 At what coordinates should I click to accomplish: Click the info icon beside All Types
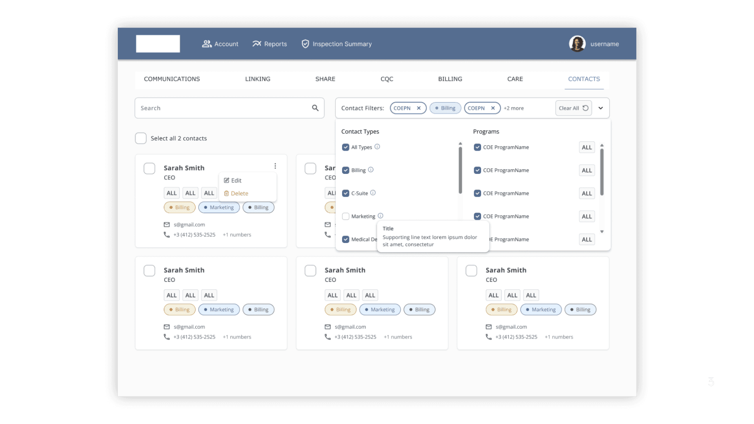point(377,147)
